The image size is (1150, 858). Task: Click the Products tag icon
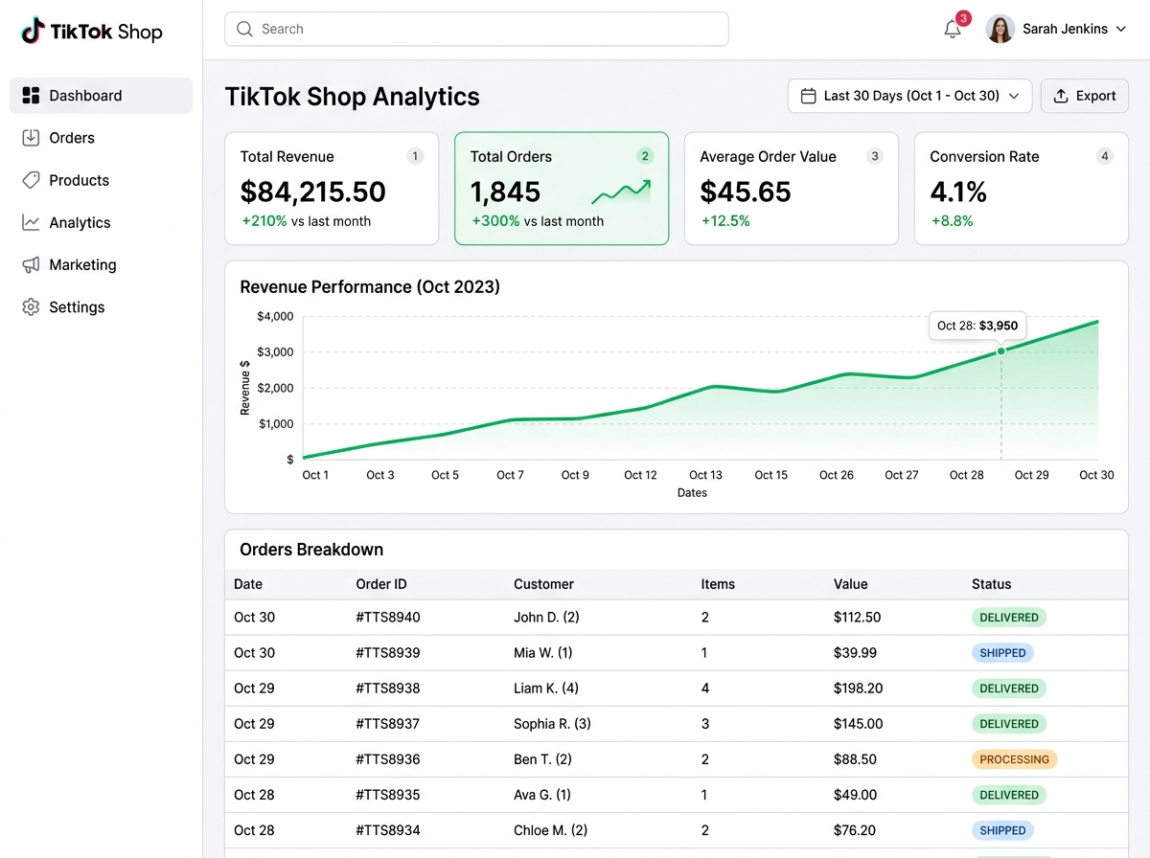[31, 180]
